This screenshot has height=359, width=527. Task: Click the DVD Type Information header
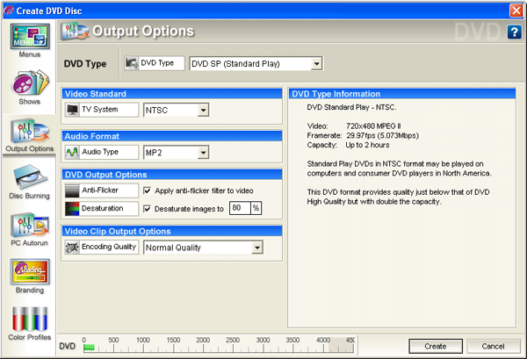[402, 94]
